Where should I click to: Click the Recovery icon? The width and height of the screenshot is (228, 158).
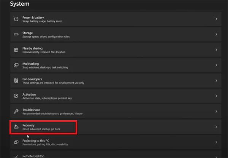point(16,127)
